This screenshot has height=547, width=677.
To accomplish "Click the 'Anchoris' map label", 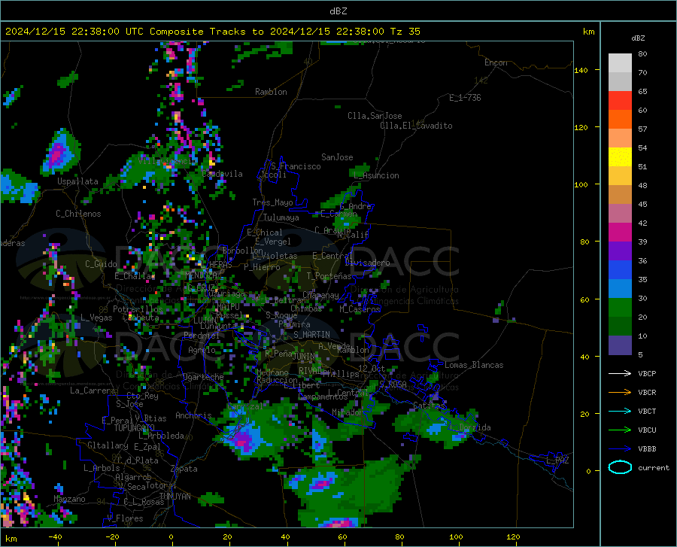I will [193, 415].
